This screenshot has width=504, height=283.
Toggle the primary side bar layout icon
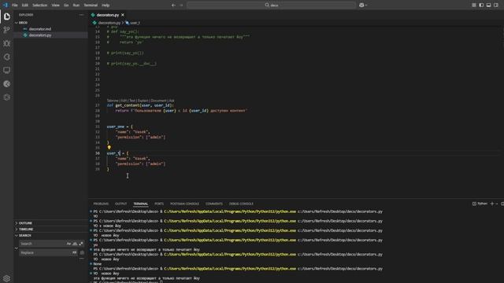[x=481, y=6]
